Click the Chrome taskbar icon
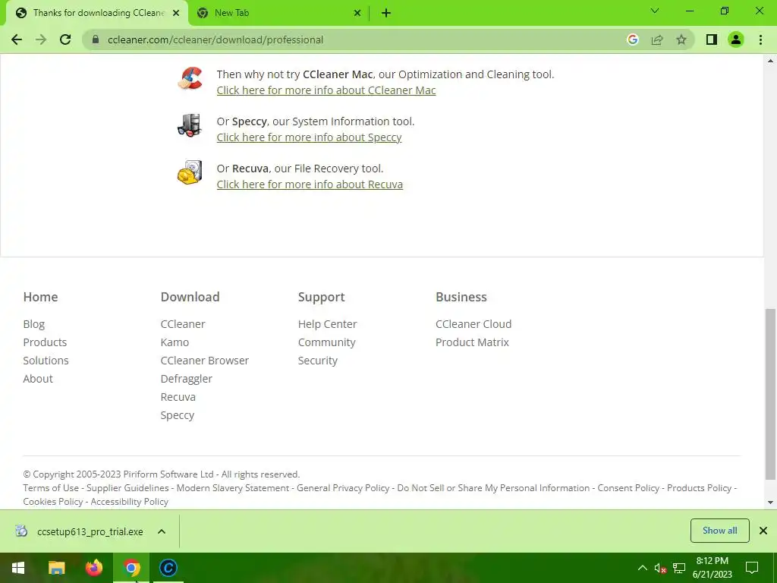Viewport: 777px width, 583px height. 131,568
